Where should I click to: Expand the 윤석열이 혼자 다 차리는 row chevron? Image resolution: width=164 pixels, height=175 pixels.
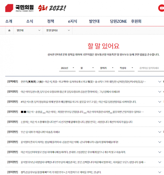point(160,142)
